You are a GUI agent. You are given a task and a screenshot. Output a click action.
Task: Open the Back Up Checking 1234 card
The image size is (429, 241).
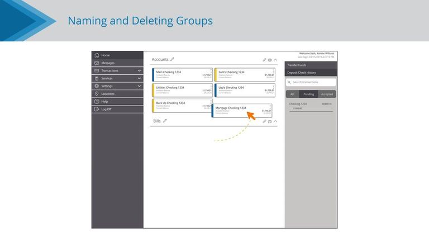(182, 105)
